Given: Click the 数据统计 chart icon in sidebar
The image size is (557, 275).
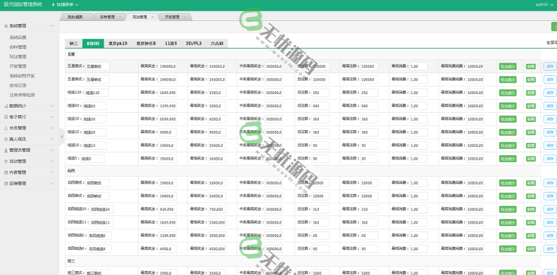Looking at the screenshot, I should pos(5,106).
